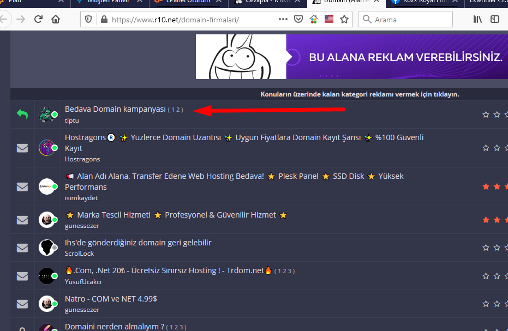Open tiptu's avatar
This screenshot has height=331, width=508.
47,115
